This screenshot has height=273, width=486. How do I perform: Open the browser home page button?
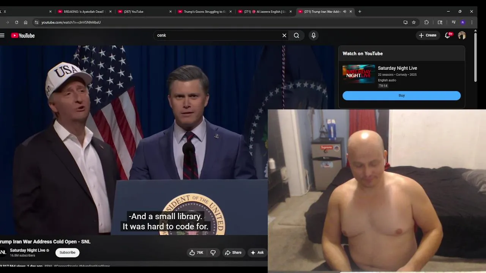click(x=25, y=22)
